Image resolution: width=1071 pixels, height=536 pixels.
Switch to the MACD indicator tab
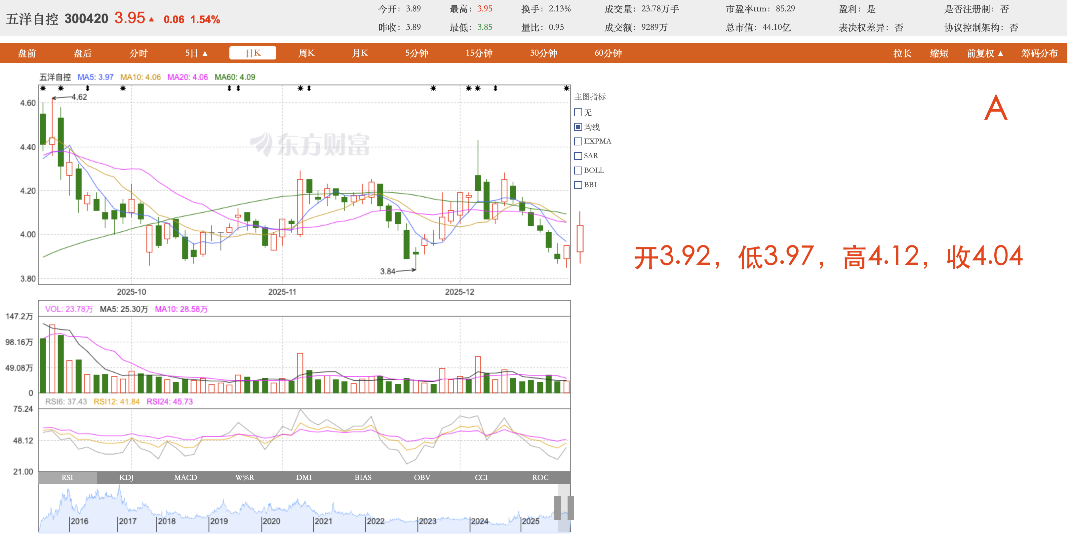point(185,478)
